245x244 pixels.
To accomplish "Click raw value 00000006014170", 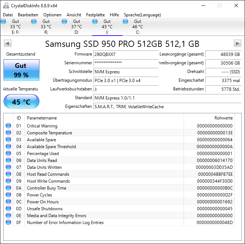I will pyautogui.click(x=215, y=160).
